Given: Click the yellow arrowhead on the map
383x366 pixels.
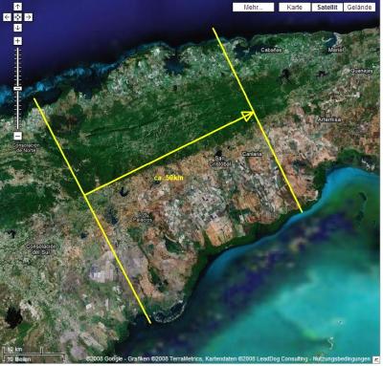Looking at the screenshot, I should 248,116.
